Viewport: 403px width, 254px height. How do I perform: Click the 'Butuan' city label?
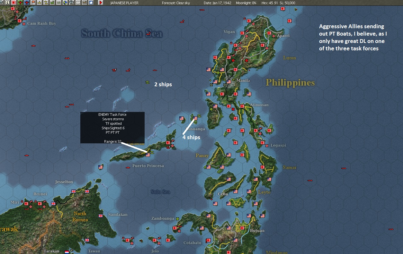pyautogui.click(x=257, y=231)
